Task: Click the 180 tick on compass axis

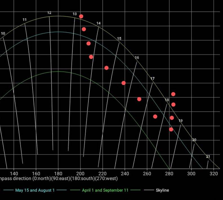Action: click(58, 173)
